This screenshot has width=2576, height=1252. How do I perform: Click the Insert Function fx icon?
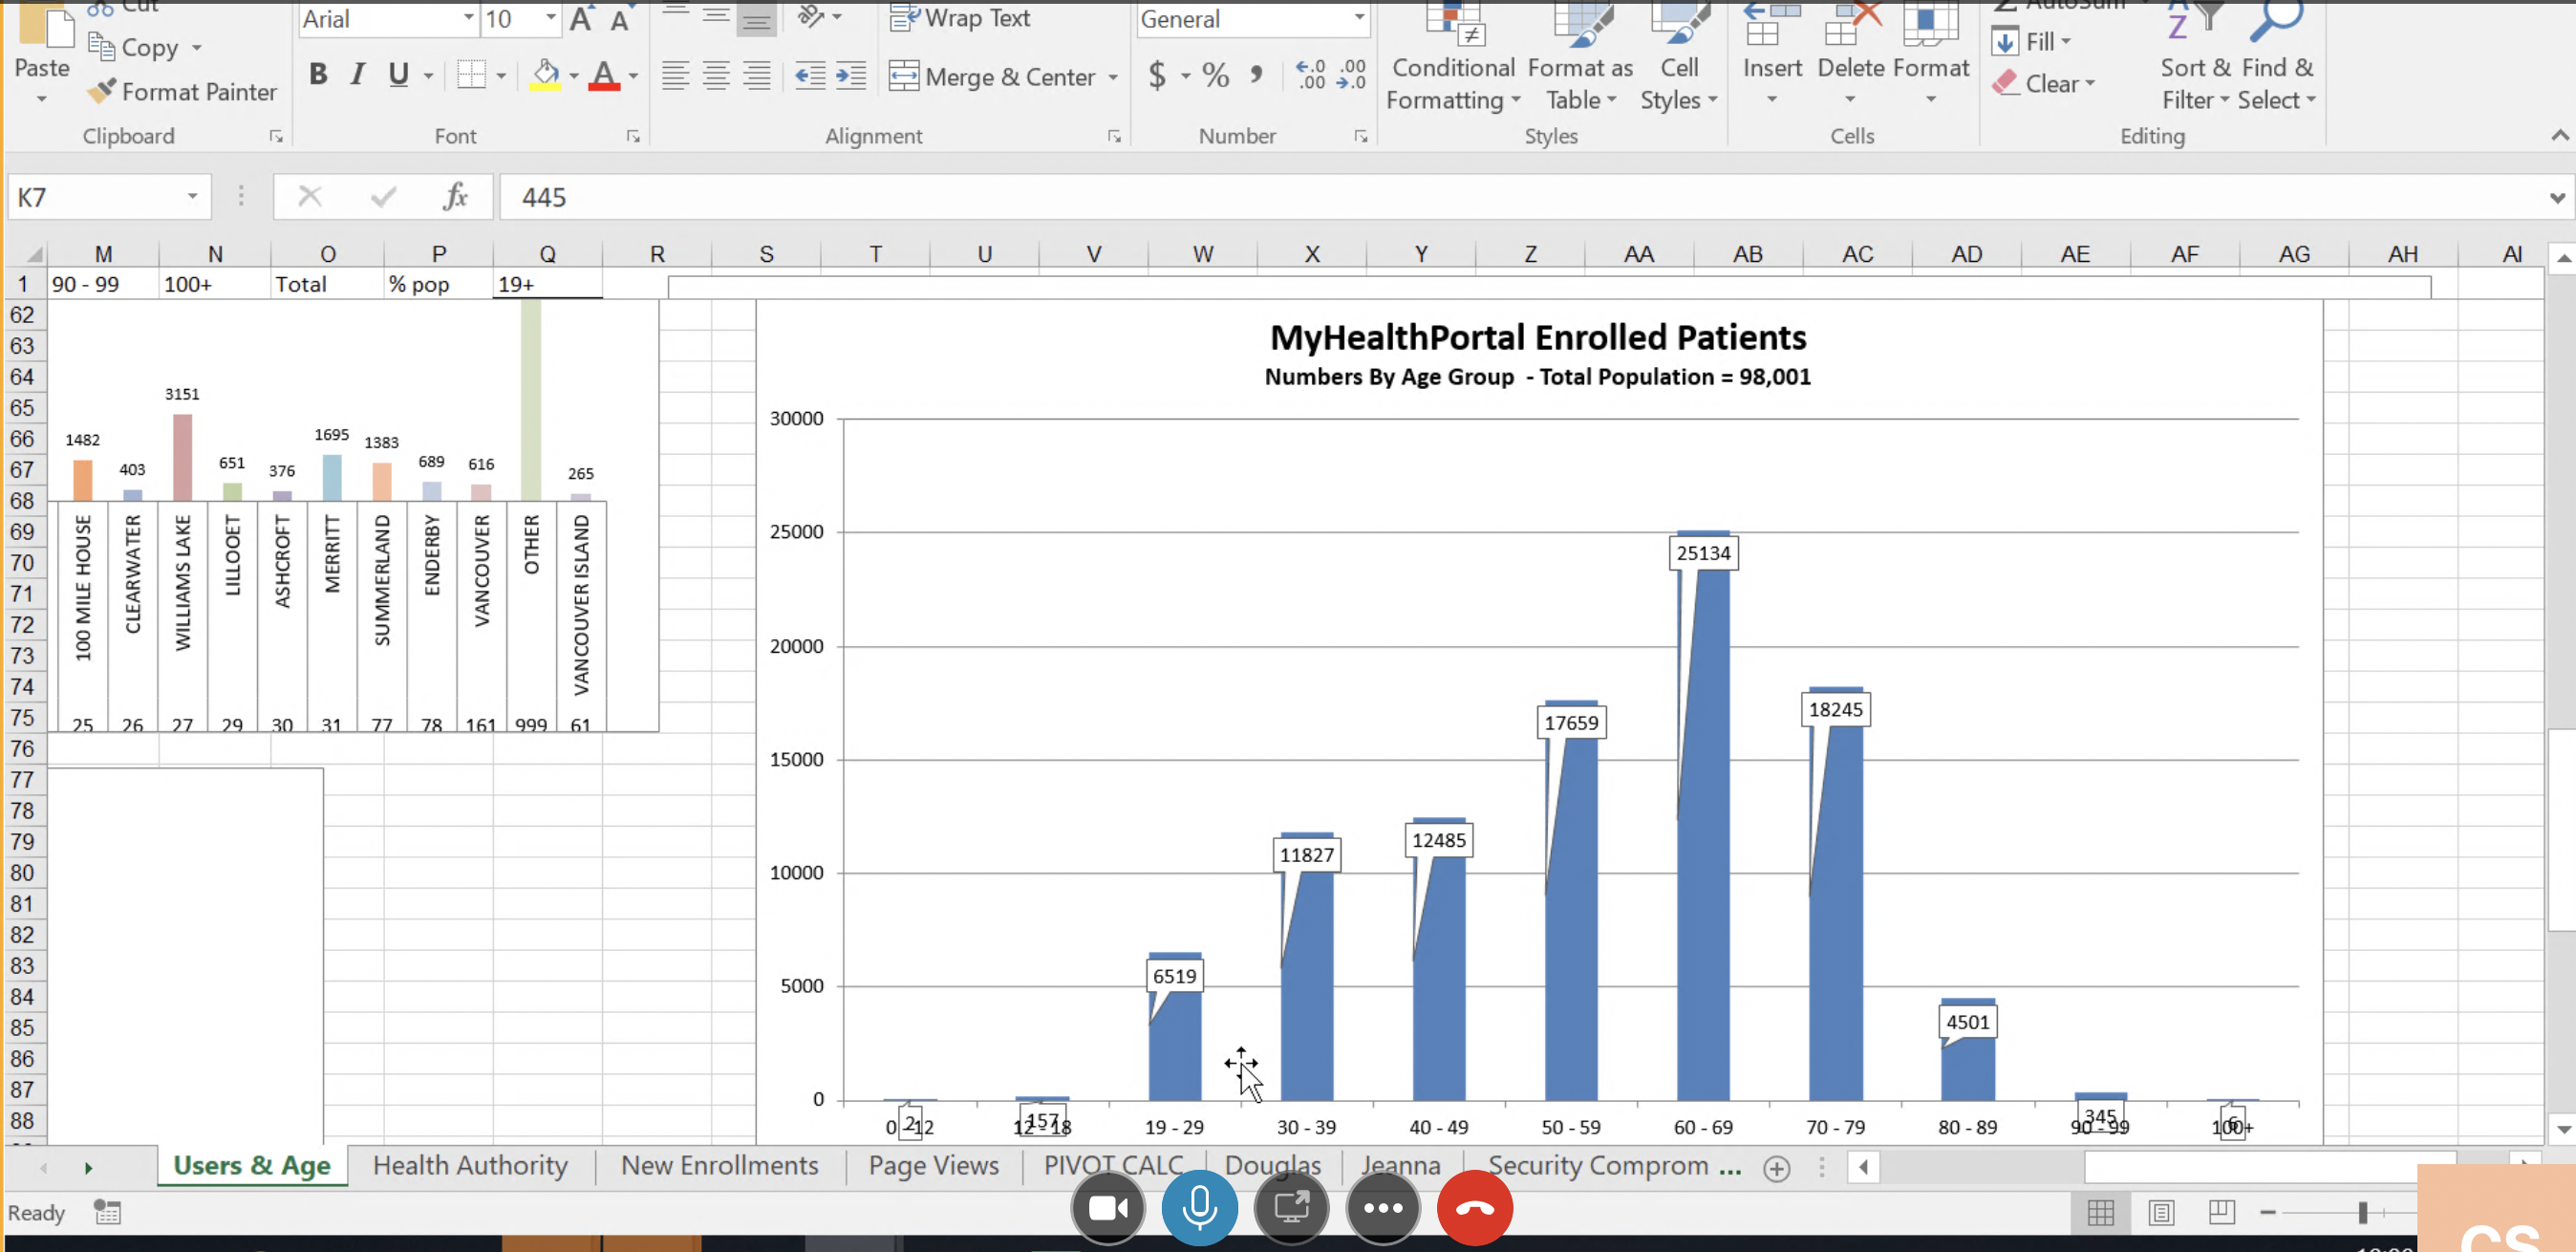click(x=455, y=197)
